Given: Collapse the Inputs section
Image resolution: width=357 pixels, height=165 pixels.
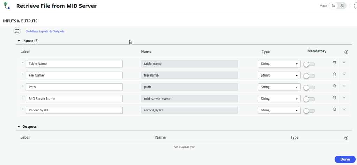Looking at the screenshot, I should 19,41.
